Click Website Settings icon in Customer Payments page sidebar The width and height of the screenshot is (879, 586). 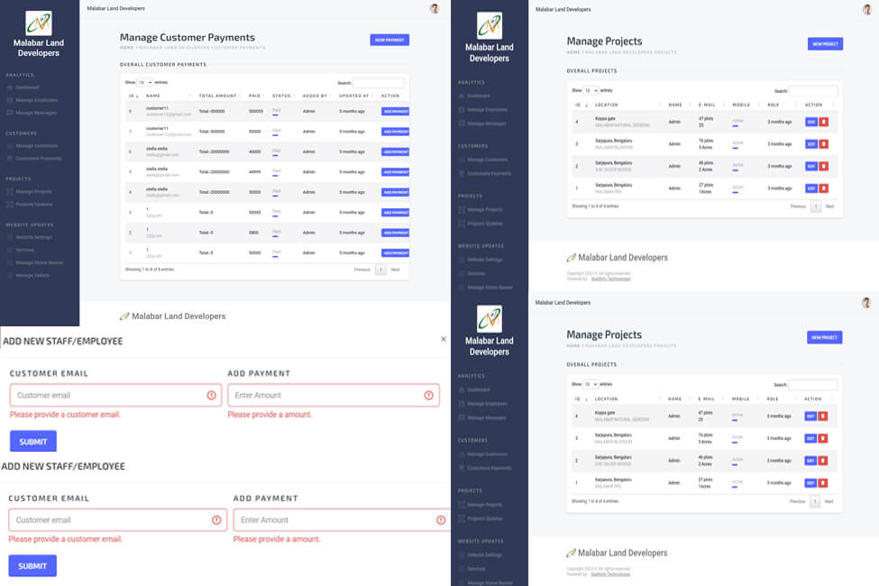(x=10, y=237)
